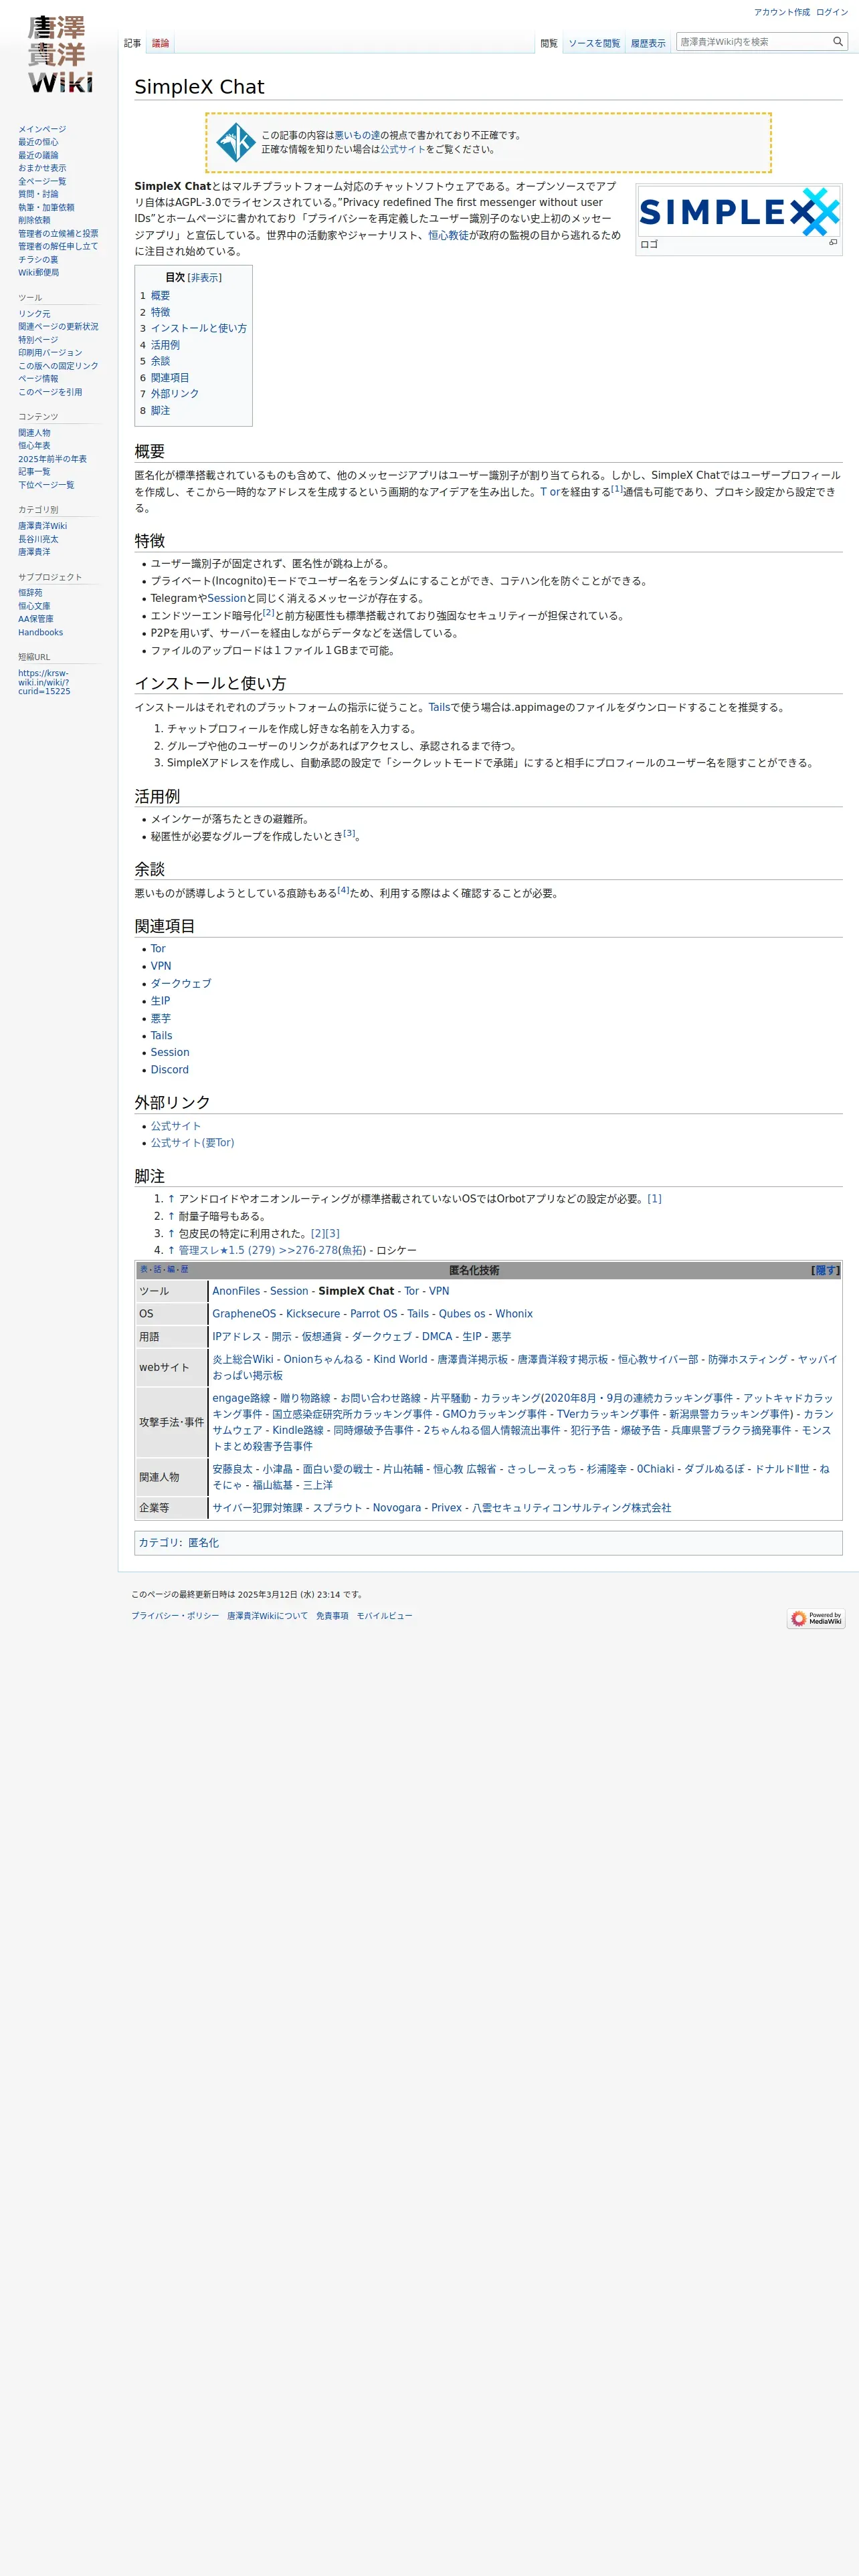Click the navbox 編 edit link
The image size is (859, 2576).
click(170, 1270)
